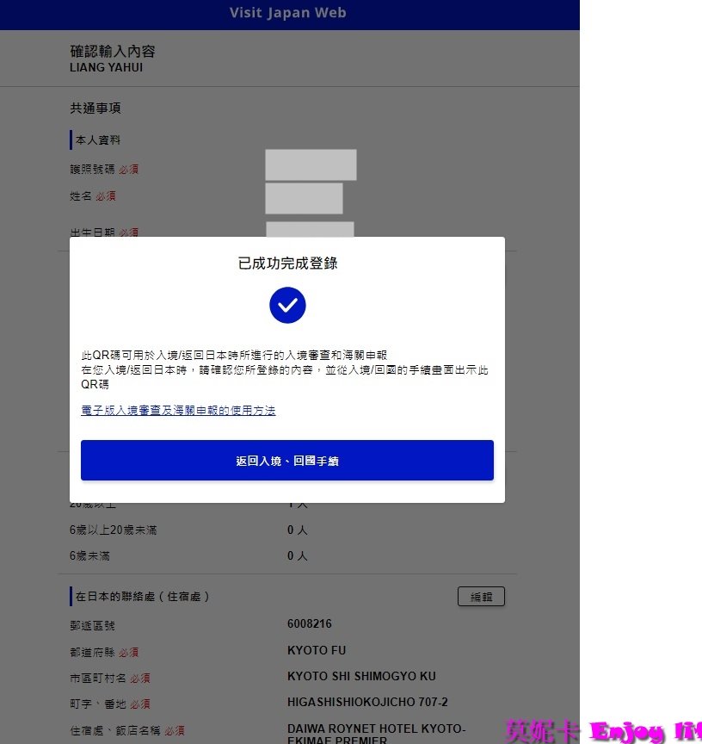Click the 在日本的聯絡處（住宿處） section heading
The image size is (702, 744).
pos(143,597)
